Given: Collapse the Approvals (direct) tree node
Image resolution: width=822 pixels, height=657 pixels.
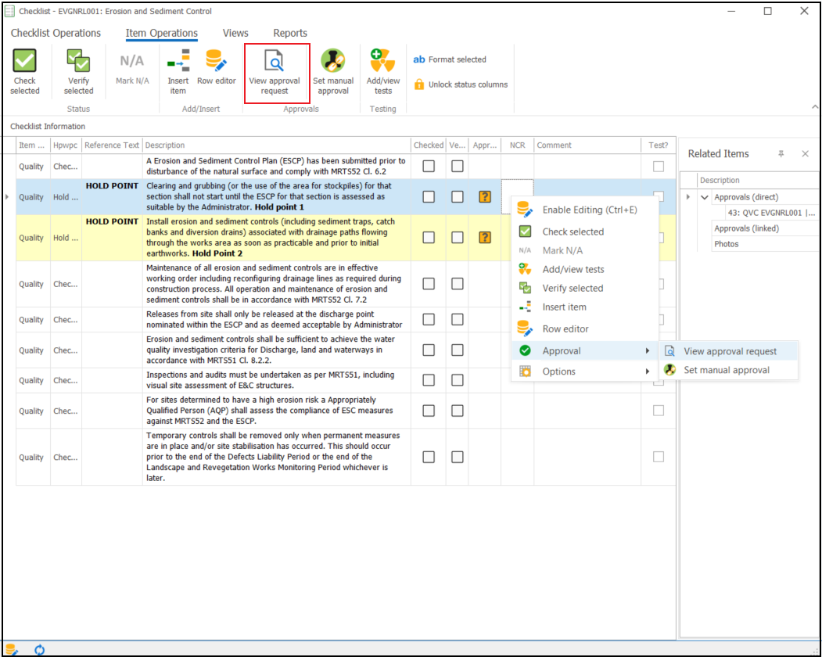Looking at the screenshot, I should (705, 197).
